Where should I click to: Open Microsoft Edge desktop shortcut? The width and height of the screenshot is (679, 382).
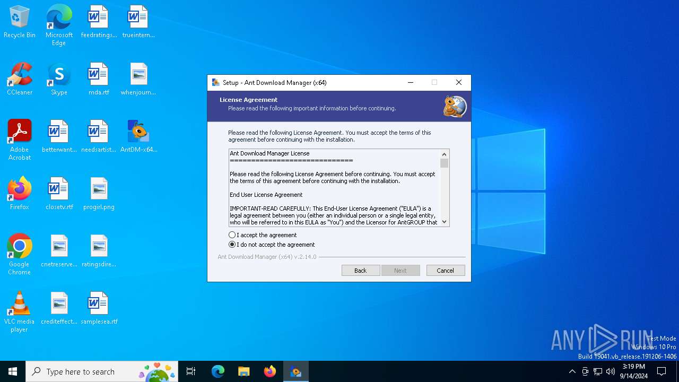pos(59,25)
